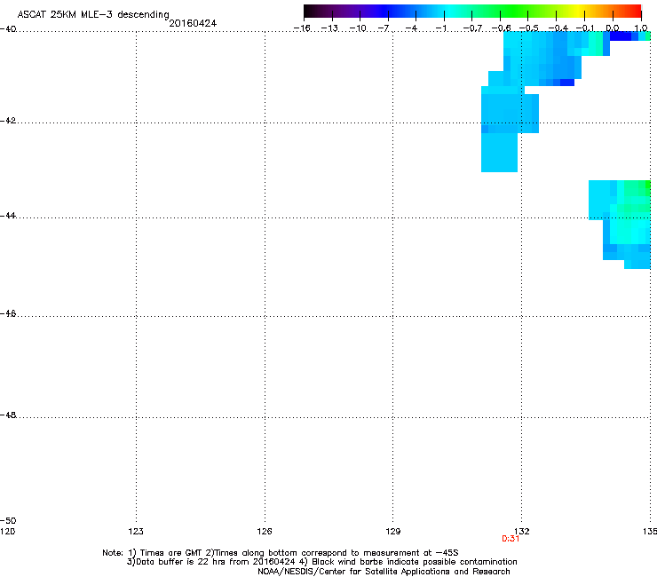This screenshot has width=657, height=577.
Task: Click the colorbar label '-0.6'
Action: [501, 28]
